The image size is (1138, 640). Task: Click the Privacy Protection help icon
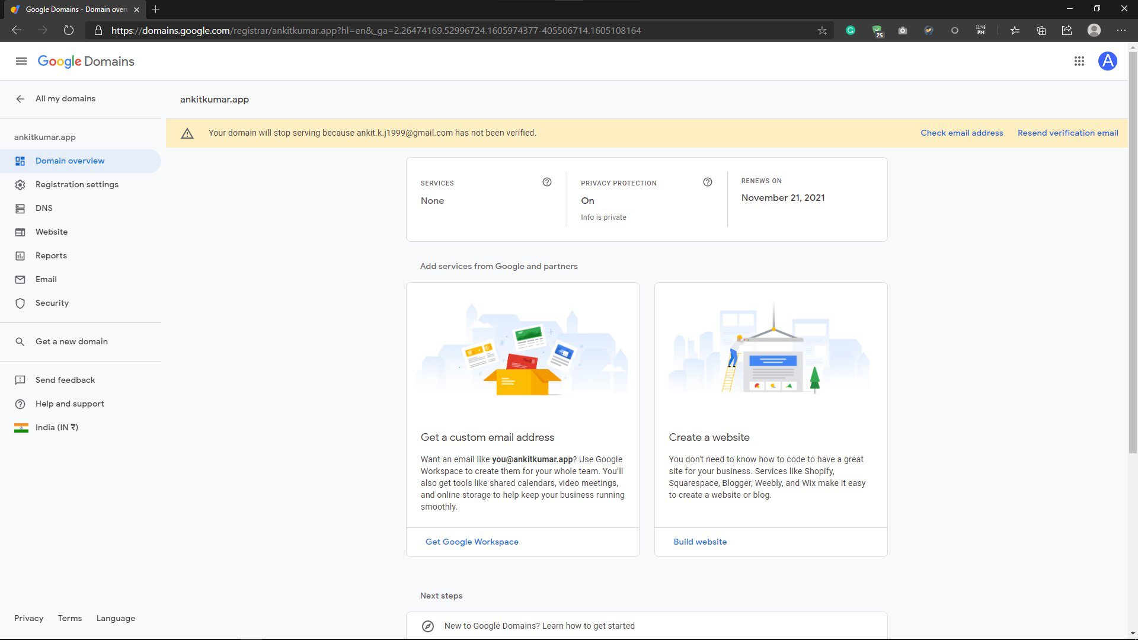point(707,181)
